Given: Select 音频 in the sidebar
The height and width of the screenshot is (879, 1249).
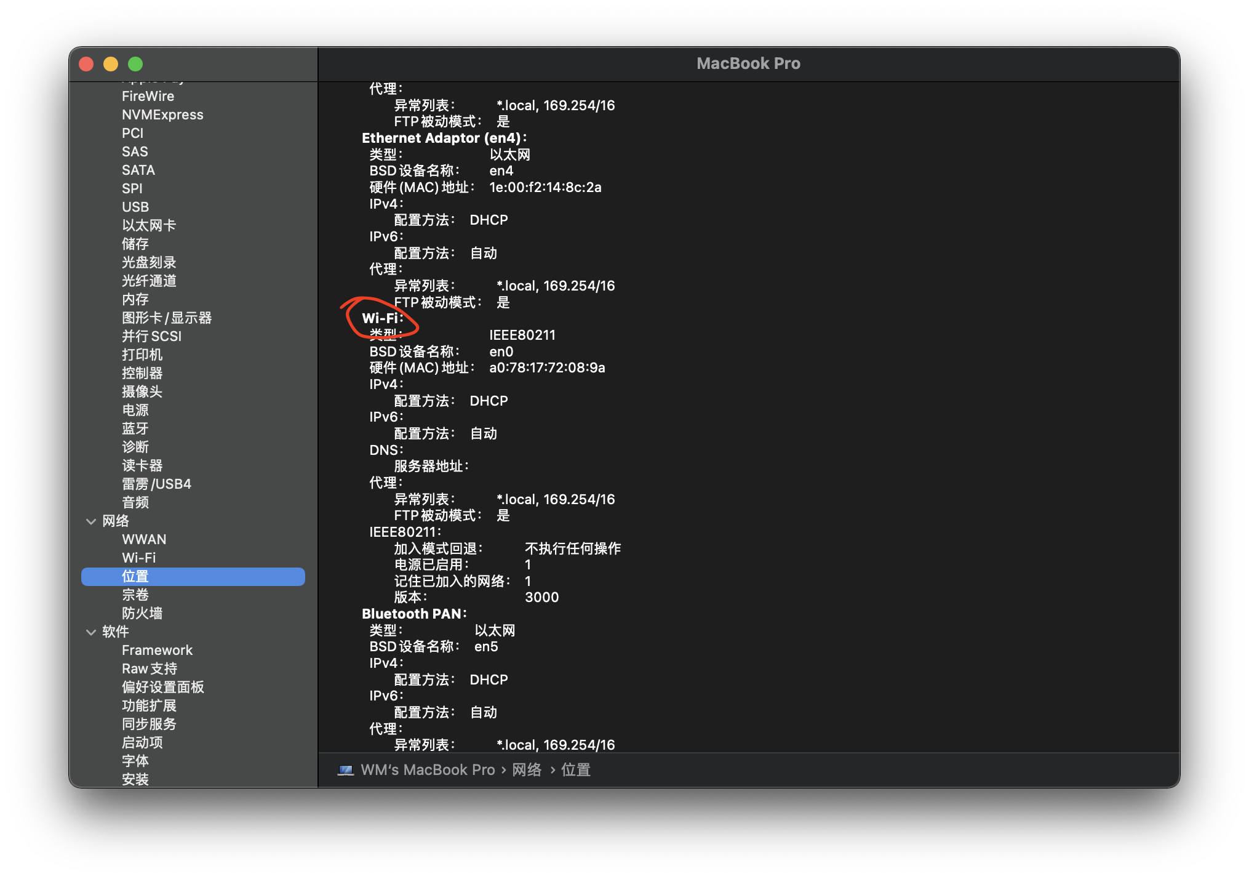Looking at the screenshot, I should [x=135, y=502].
